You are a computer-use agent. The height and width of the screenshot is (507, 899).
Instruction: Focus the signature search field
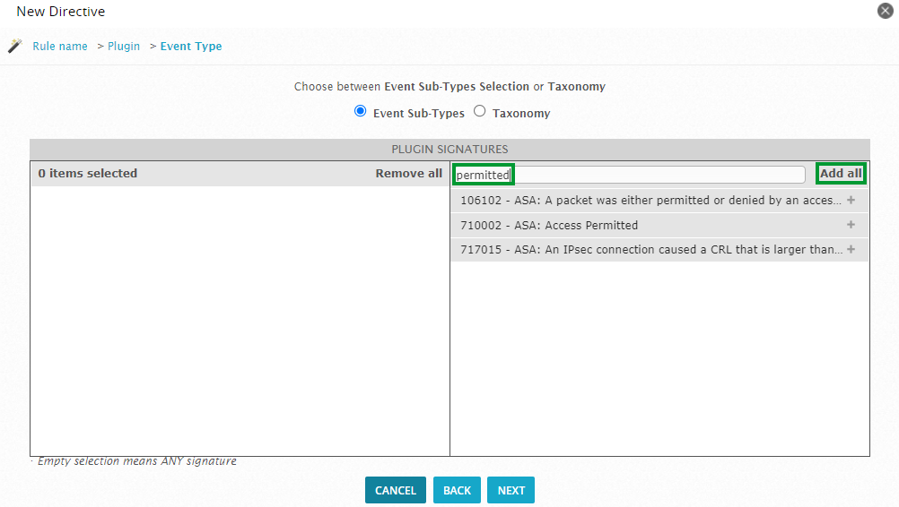coord(629,175)
